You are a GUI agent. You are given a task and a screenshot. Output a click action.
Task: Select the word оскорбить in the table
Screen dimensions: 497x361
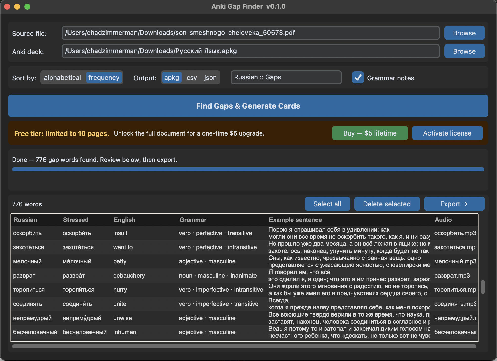tap(28, 233)
